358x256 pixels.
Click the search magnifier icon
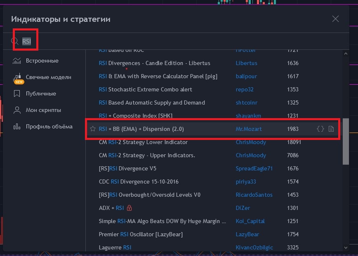(x=15, y=41)
